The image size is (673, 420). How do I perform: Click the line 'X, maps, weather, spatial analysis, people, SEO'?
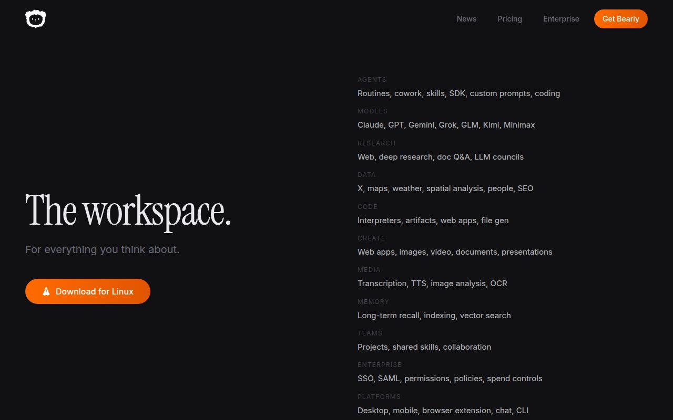click(x=445, y=188)
